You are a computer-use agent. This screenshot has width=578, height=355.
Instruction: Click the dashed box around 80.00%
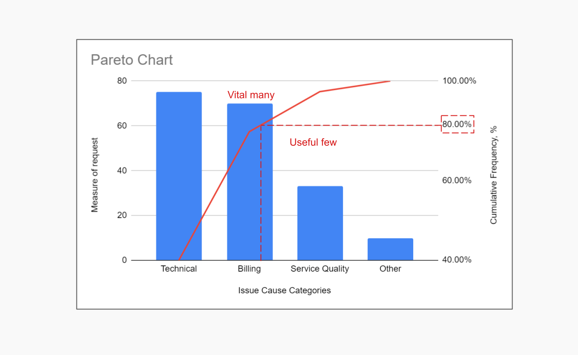coord(458,124)
